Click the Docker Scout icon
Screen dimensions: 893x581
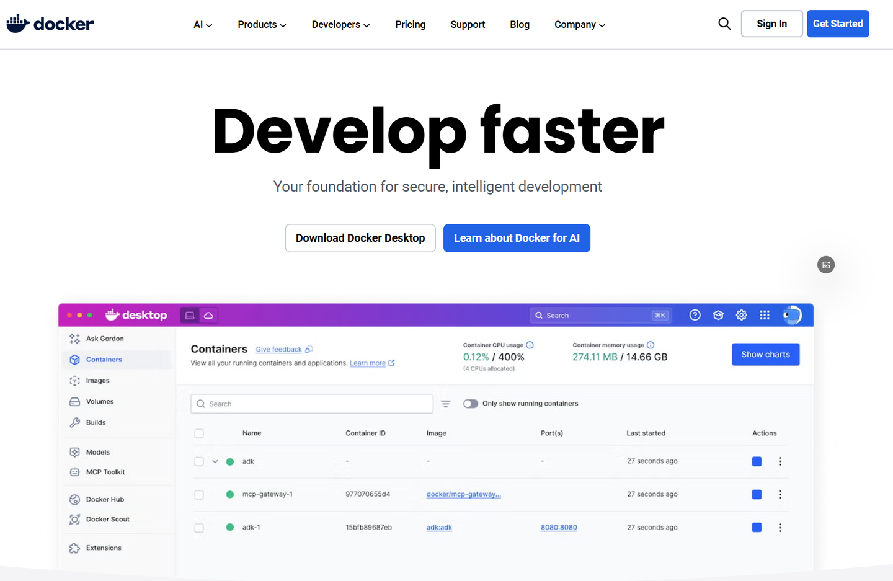pyautogui.click(x=74, y=519)
